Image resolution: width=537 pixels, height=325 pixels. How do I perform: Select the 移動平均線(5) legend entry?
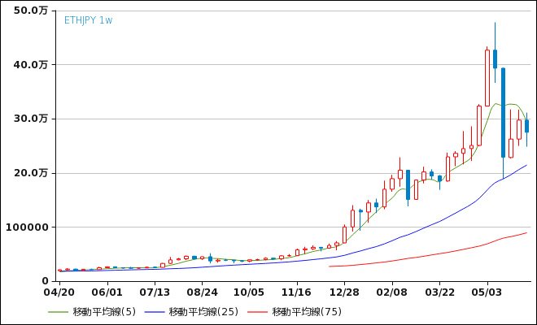pos(92,312)
